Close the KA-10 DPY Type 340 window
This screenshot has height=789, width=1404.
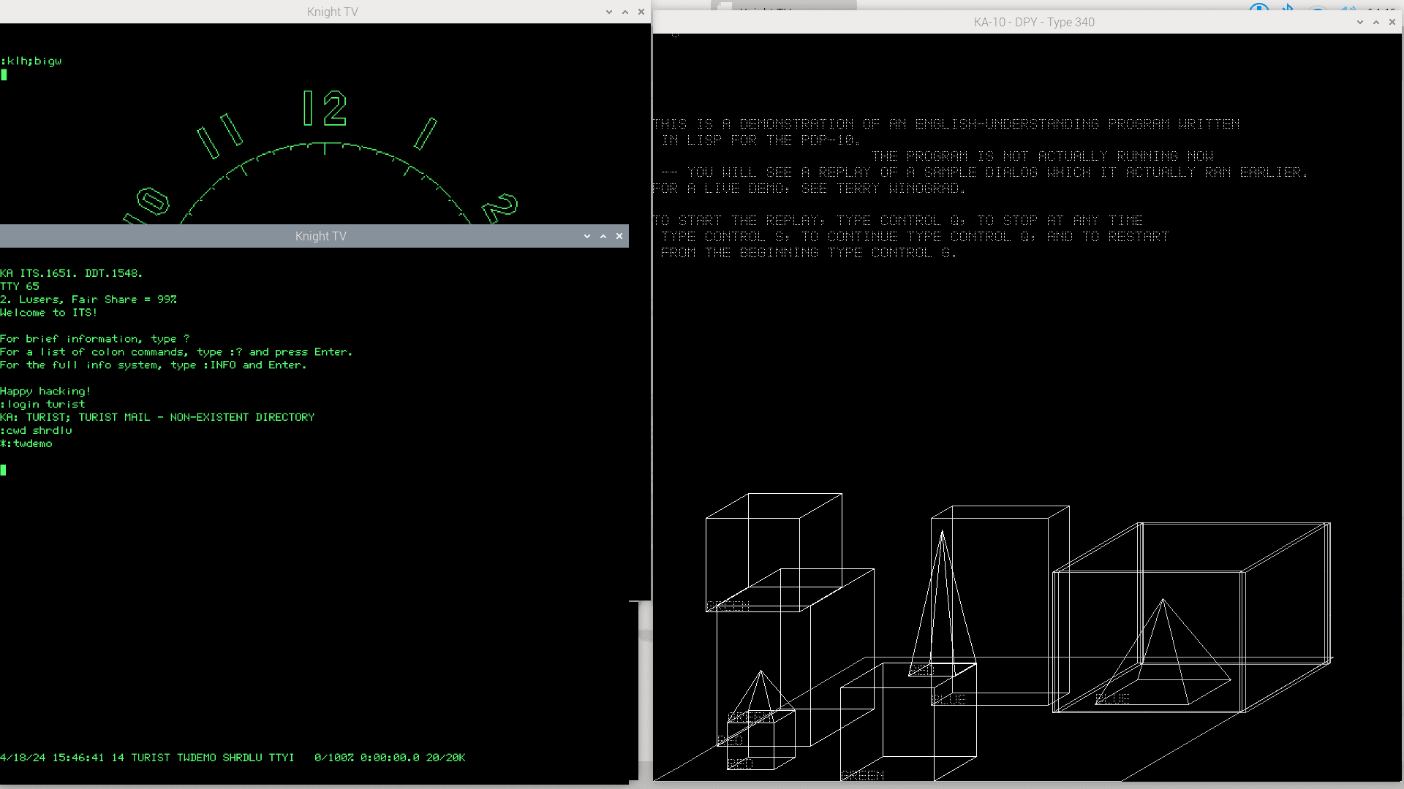pos(1392,22)
